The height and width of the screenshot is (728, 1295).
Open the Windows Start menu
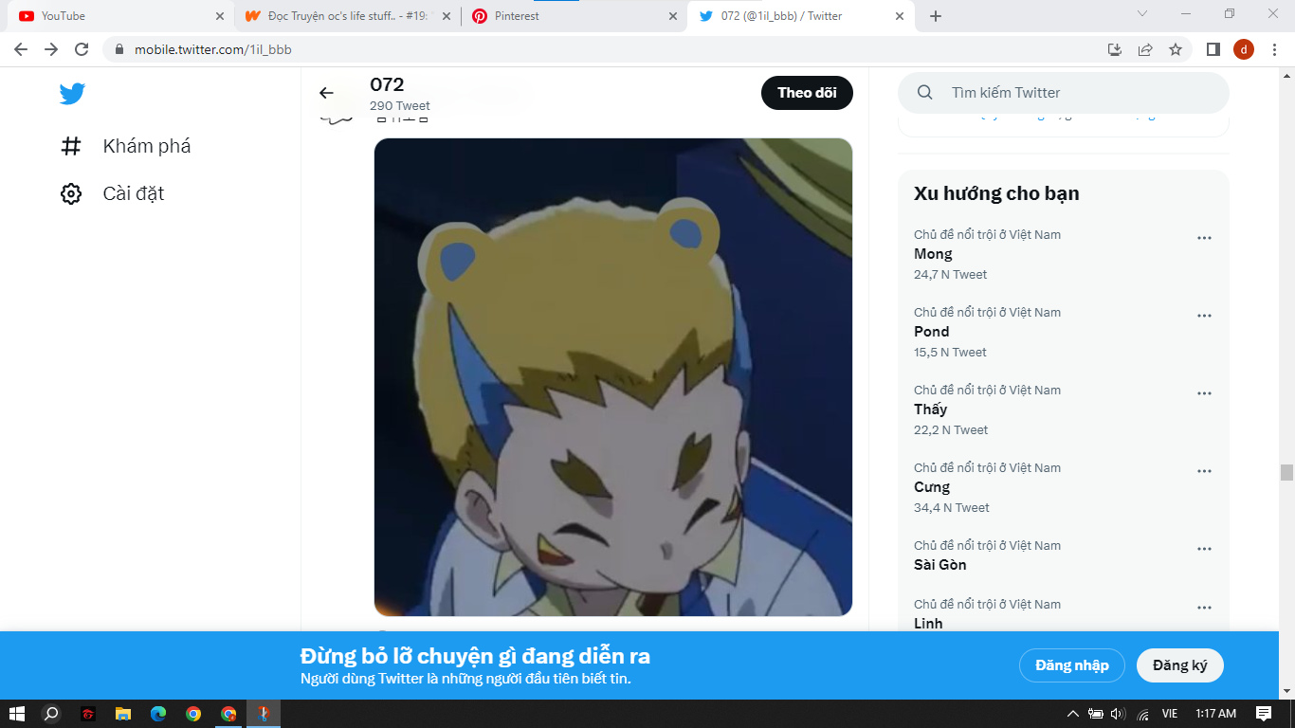click(x=16, y=714)
